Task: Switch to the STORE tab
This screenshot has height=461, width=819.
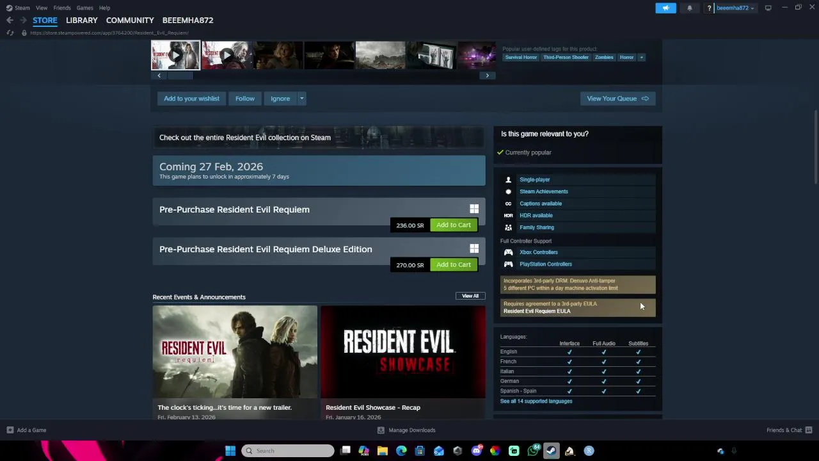Action: point(45,20)
